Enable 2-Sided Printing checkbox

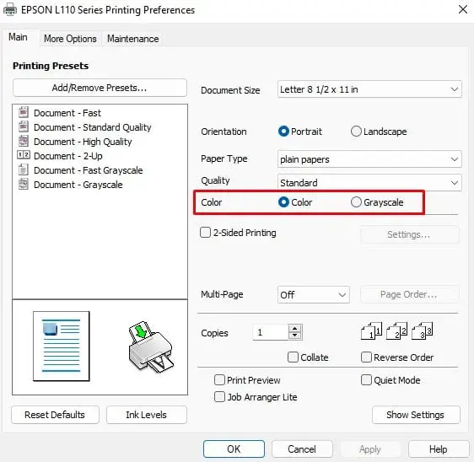[x=205, y=233]
